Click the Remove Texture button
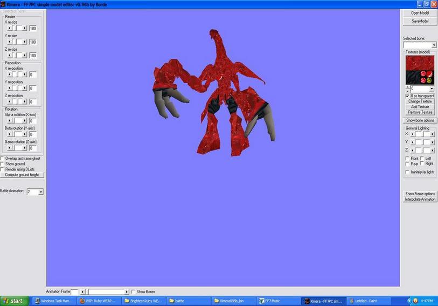 pos(420,112)
